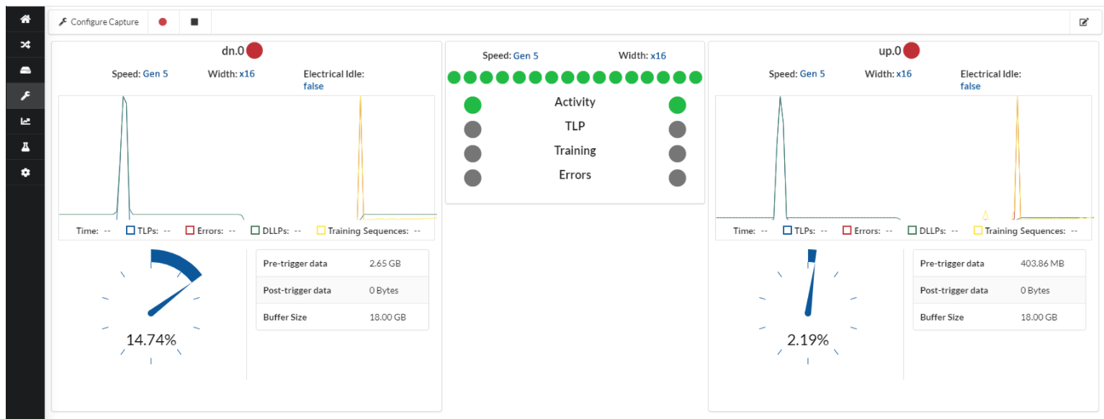
Task: Click the dn.0 panel title
Action: 233,51
